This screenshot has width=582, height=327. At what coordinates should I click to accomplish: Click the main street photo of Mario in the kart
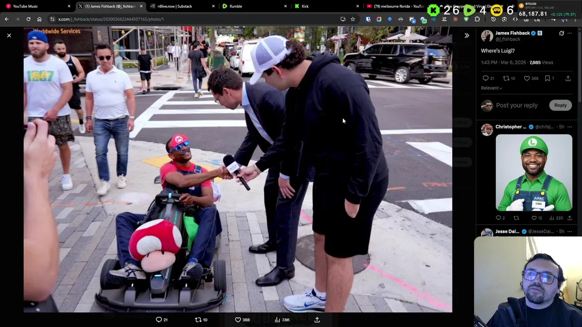[x=238, y=169]
